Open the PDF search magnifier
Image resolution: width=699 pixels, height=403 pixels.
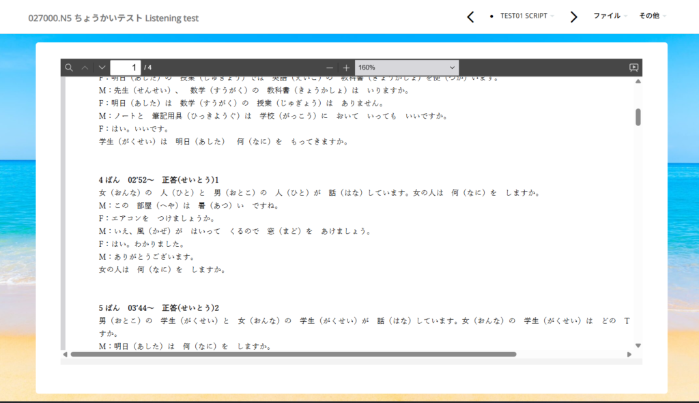pos(69,68)
